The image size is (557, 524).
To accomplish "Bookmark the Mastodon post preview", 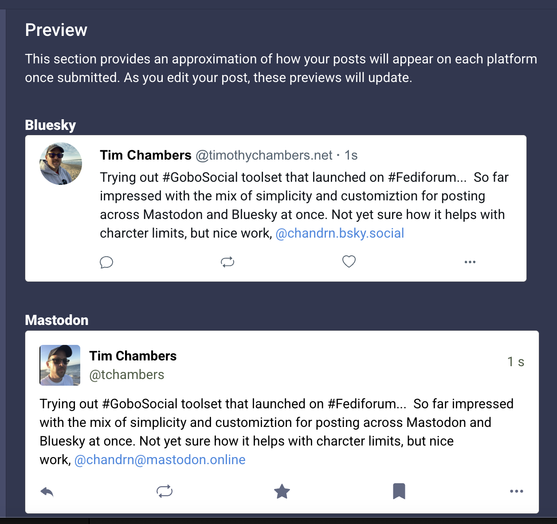I will 399,491.
